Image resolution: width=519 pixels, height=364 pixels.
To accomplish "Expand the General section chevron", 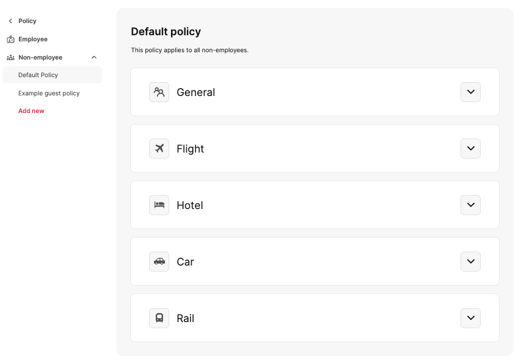I will click(x=470, y=92).
